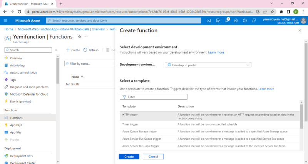308x164 pixels.
Task: Select the Azure Queue Storage trigger template
Action: tap(209, 132)
